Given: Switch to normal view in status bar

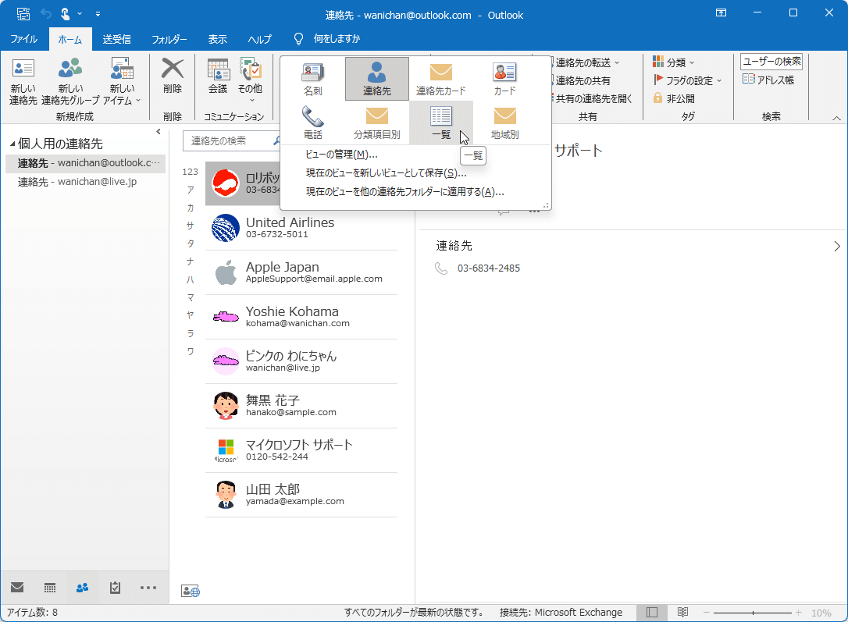Looking at the screenshot, I should point(652,613).
